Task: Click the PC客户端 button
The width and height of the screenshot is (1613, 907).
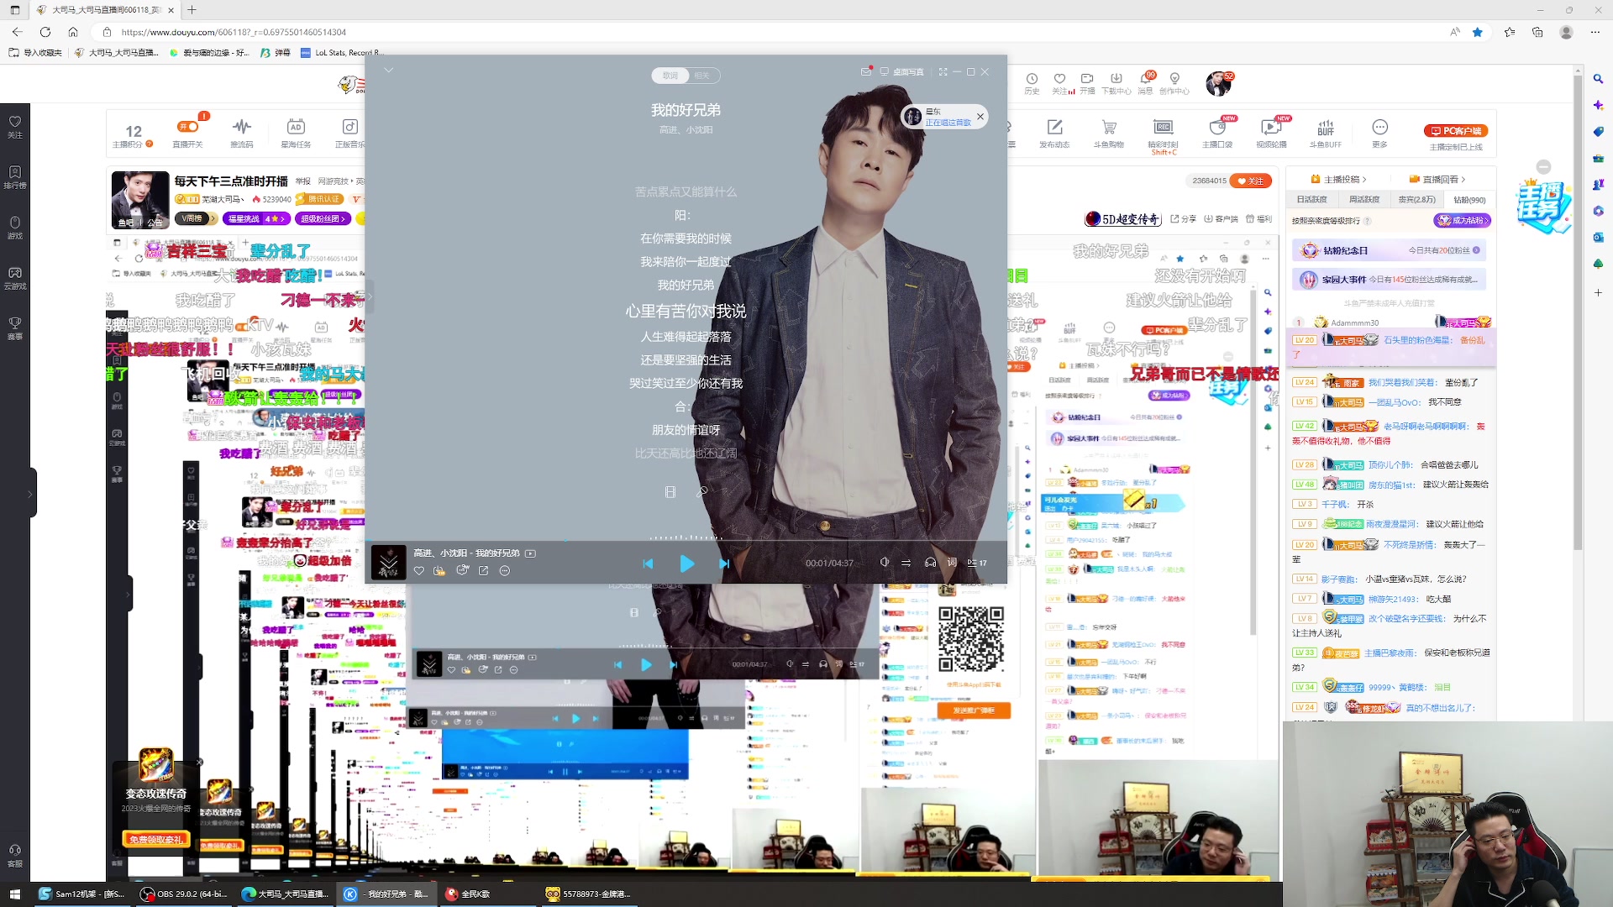Action: click(x=1456, y=131)
